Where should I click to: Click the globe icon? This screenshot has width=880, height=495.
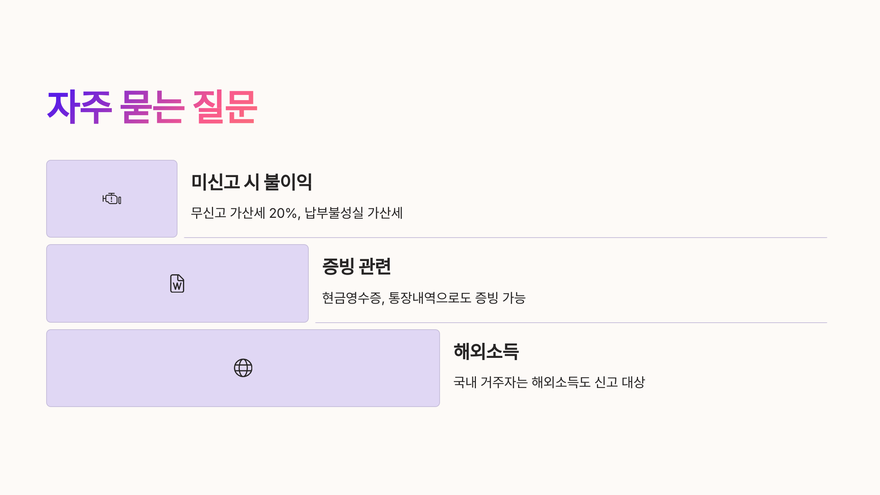tap(243, 368)
